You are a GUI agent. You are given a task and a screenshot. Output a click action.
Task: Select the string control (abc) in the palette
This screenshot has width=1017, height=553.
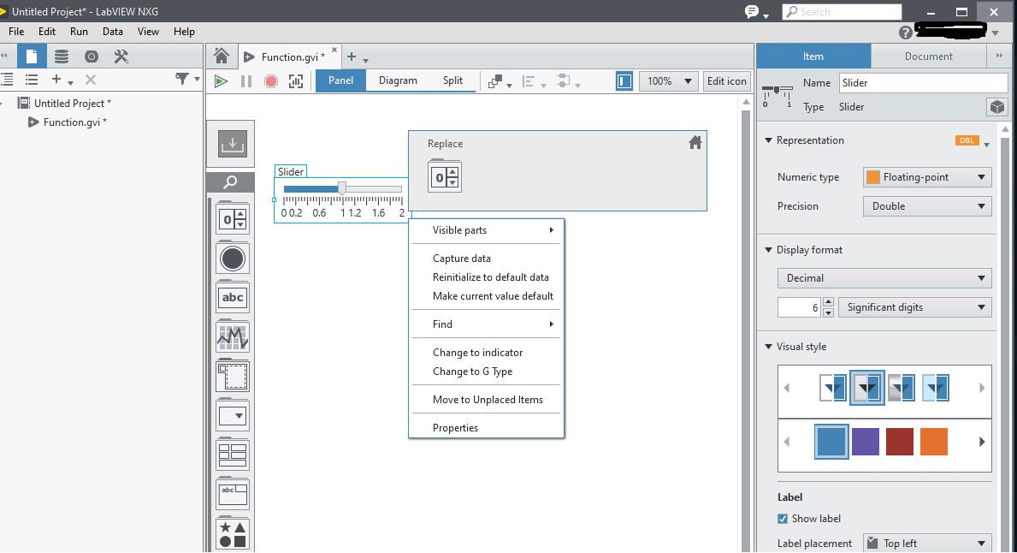tap(233, 297)
